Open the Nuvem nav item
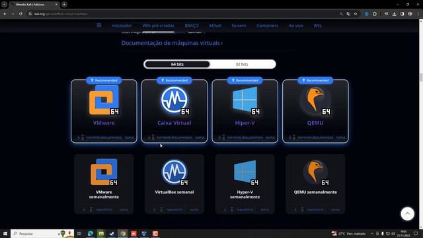423x238 pixels. click(239, 26)
